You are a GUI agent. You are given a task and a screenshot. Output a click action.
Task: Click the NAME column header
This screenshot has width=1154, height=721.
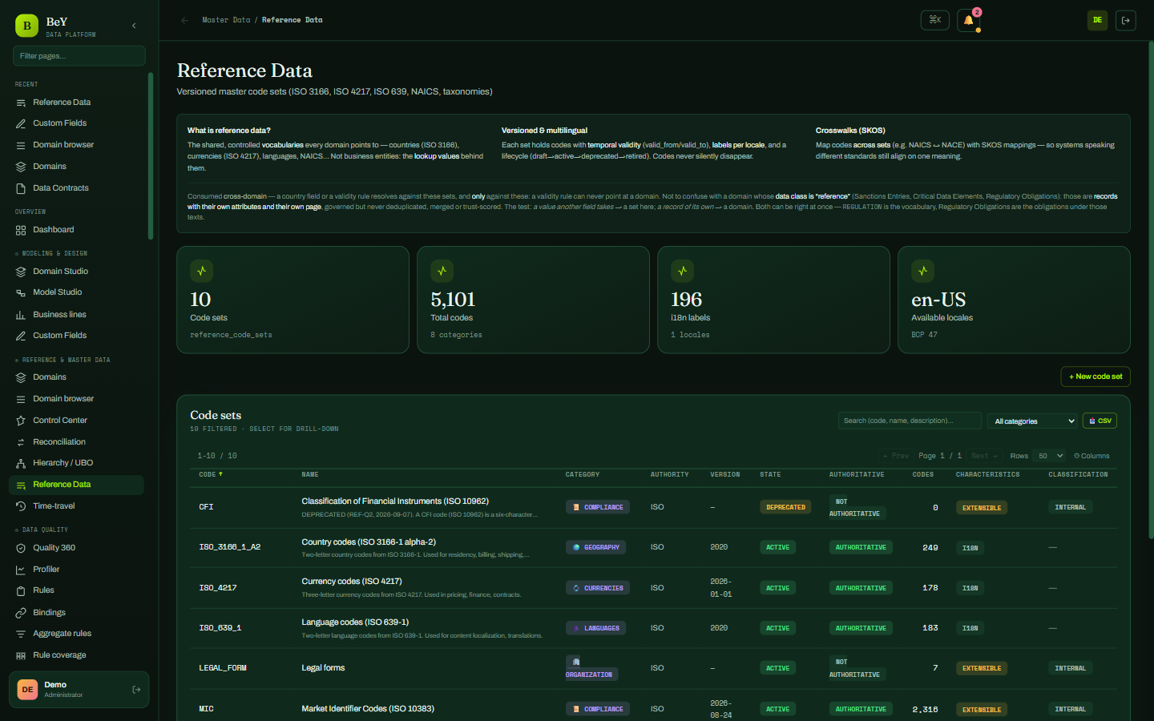[x=310, y=474]
